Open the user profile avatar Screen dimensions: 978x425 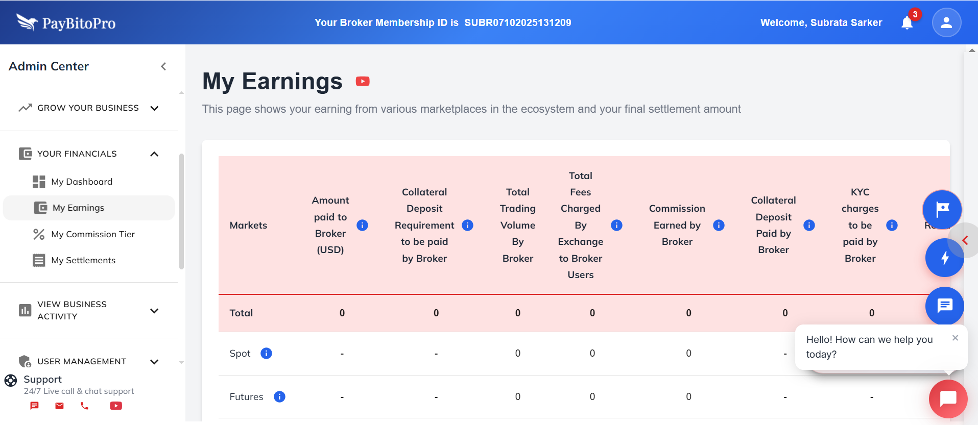tap(946, 22)
